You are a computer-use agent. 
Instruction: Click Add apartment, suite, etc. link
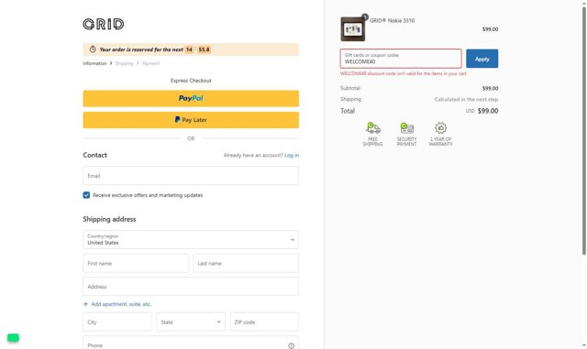pyautogui.click(x=121, y=304)
